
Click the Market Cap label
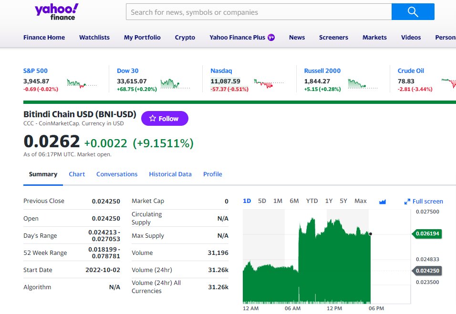(148, 201)
